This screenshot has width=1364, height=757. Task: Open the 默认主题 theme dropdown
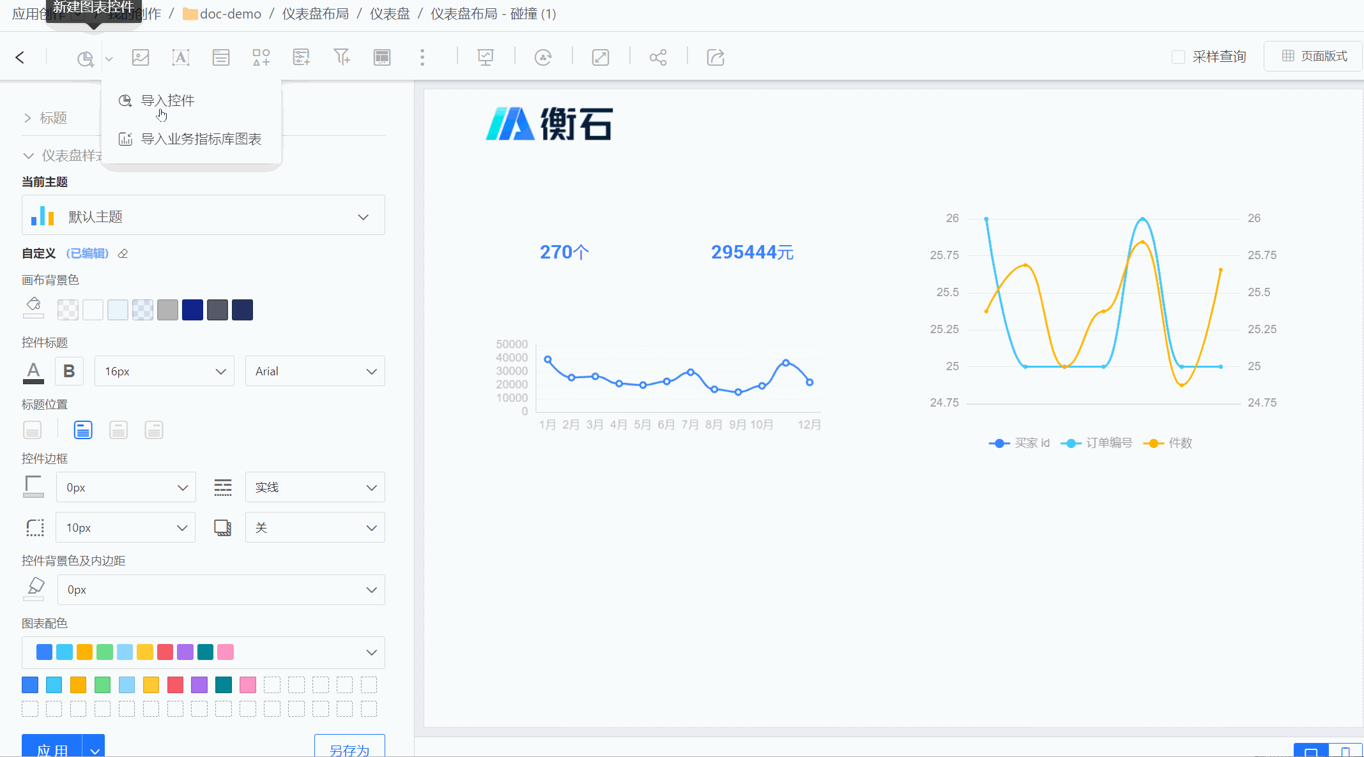point(203,216)
